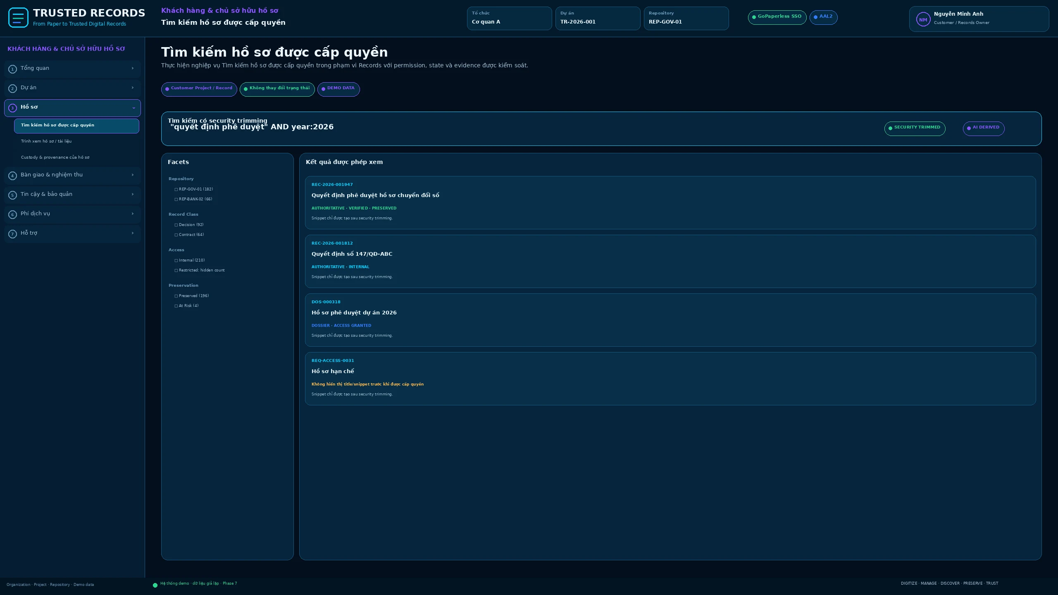The width and height of the screenshot is (1058, 595).
Task: Toggle the Decision (92) record class
Action: [176, 225]
